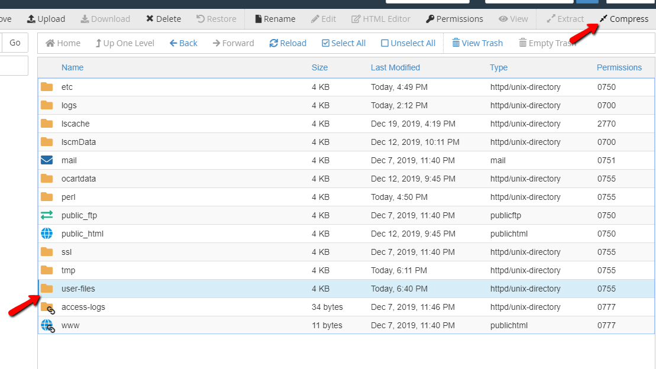Select the public_html name
Screen dimensions: 656x369
tap(82, 234)
